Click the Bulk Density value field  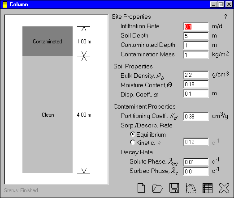tap(196, 75)
